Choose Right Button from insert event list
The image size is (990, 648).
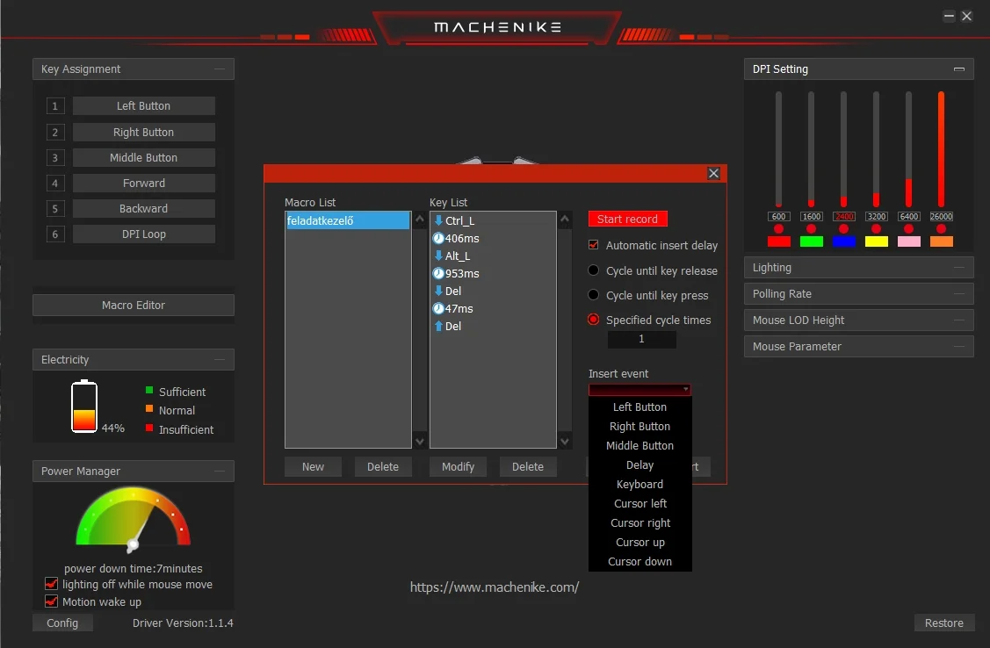pyautogui.click(x=640, y=427)
